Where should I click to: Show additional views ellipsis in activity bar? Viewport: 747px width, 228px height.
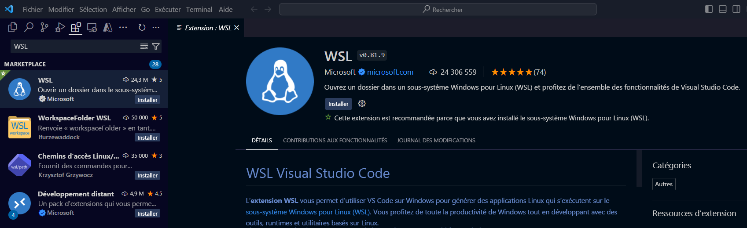point(123,27)
